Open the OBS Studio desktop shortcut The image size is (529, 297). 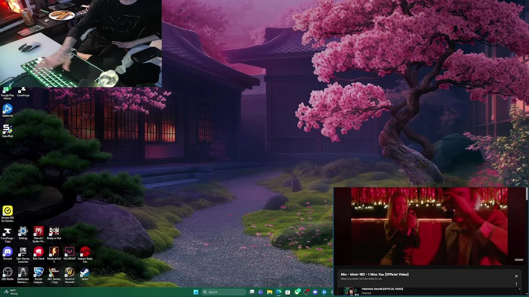pyautogui.click(x=7, y=274)
